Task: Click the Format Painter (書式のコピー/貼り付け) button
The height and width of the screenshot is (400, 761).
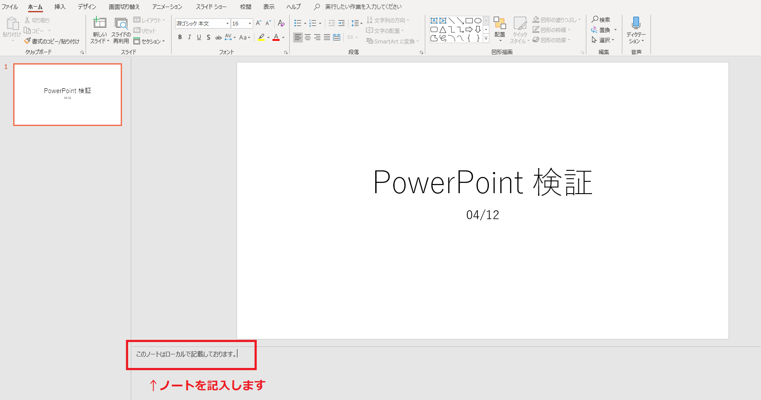Action: [x=52, y=41]
